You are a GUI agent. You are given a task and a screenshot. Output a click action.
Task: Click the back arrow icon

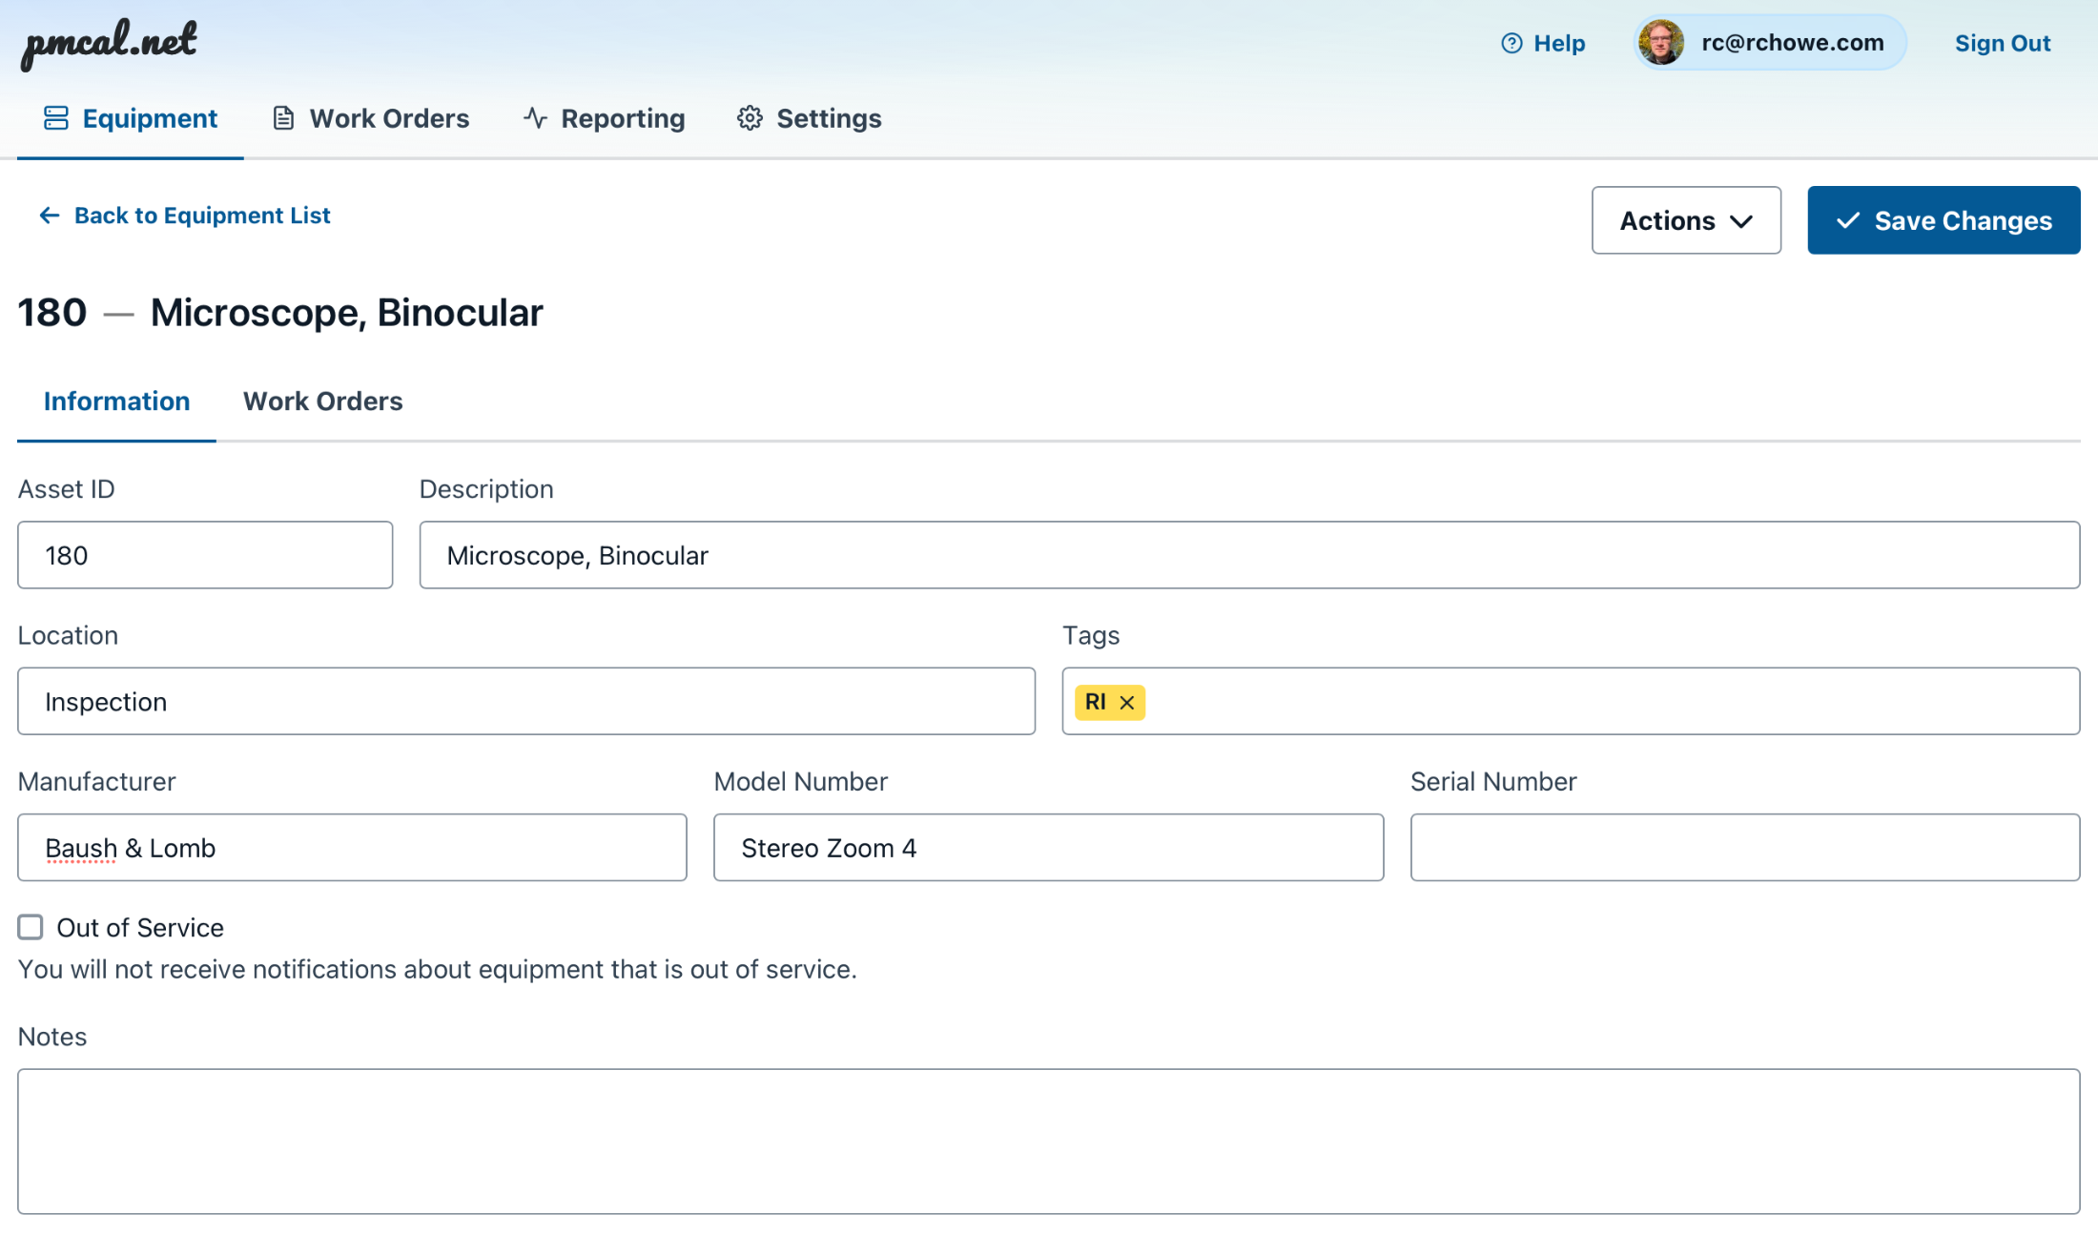point(49,216)
